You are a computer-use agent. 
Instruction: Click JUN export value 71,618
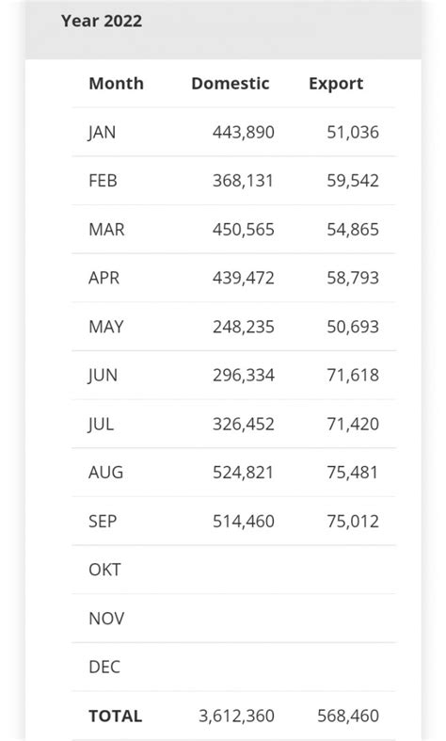tap(353, 376)
